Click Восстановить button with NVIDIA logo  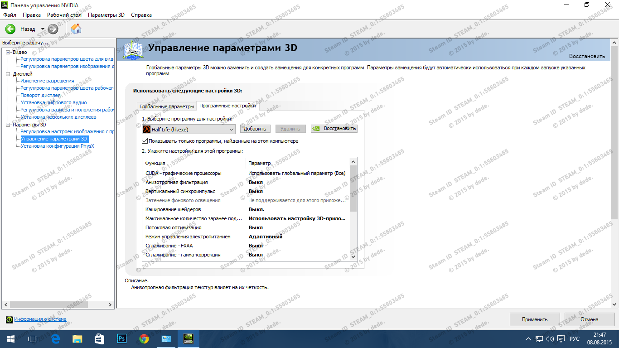[x=334, y=129]
